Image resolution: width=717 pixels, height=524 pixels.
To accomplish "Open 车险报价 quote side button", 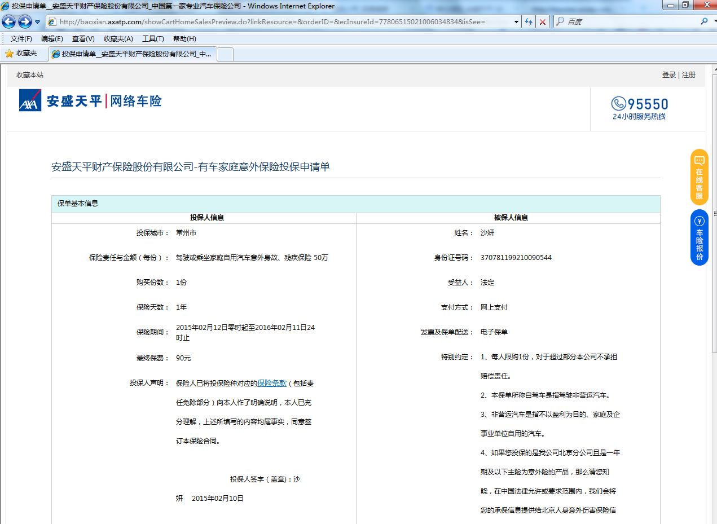I will [699, 237].
